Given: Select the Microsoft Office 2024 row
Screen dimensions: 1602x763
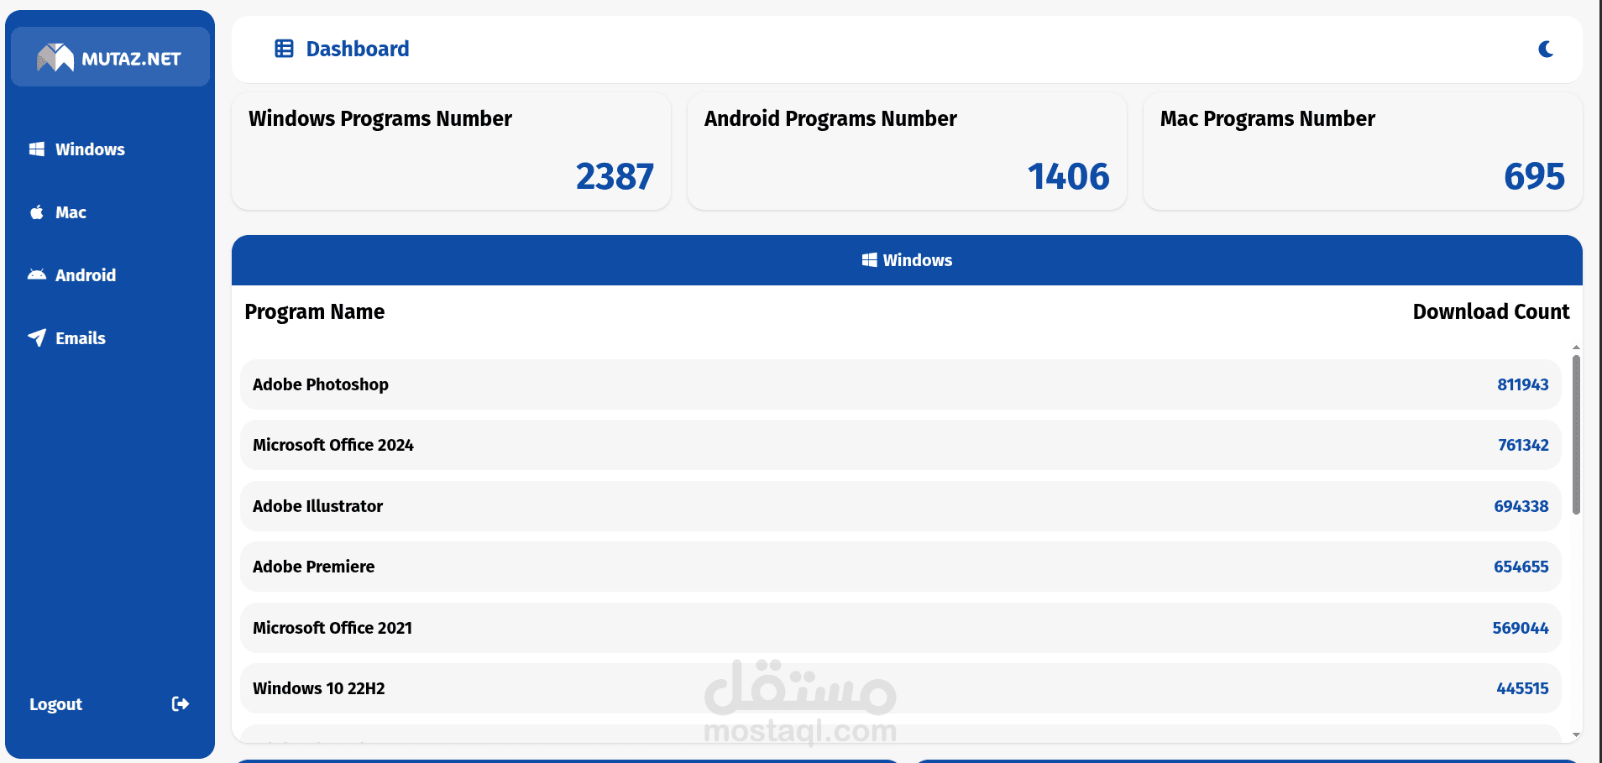Looking at the screenshot, I should (900, 445).
